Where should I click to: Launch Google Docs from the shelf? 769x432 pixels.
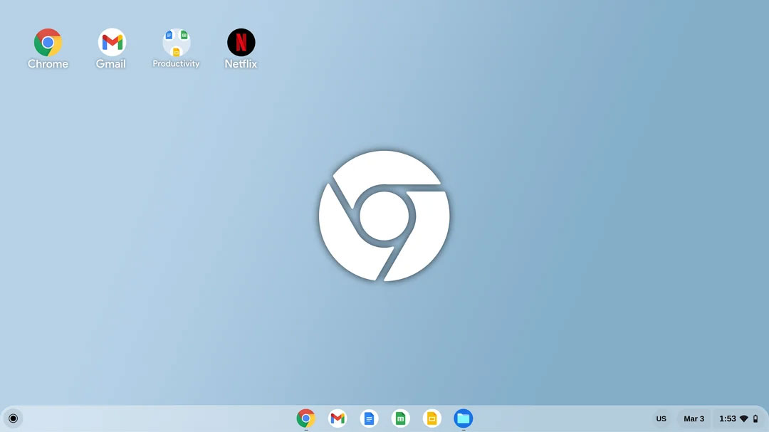tap(369, 418)
